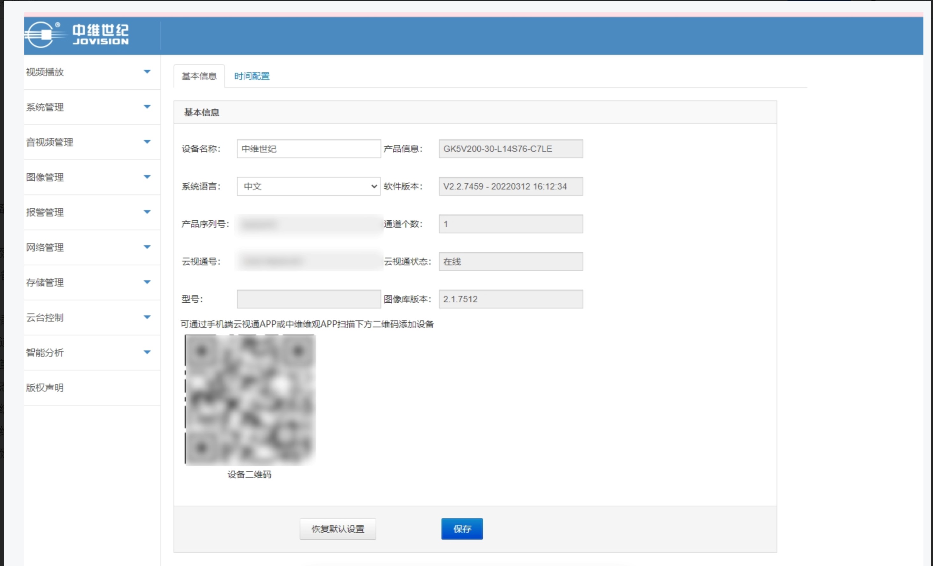Click the QR code scanning instruction text
Screen dimensions: 933x566
(x=307, y=324)
